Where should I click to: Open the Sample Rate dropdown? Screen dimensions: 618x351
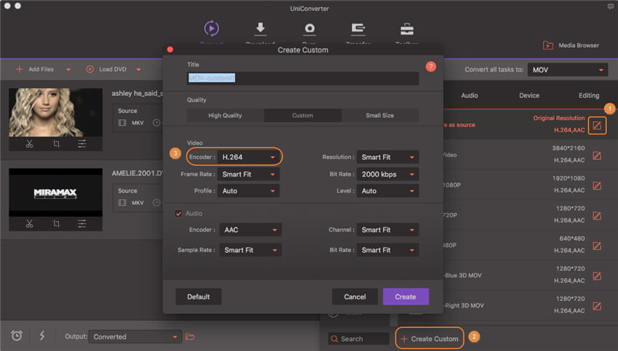click(x=250, y=250)
